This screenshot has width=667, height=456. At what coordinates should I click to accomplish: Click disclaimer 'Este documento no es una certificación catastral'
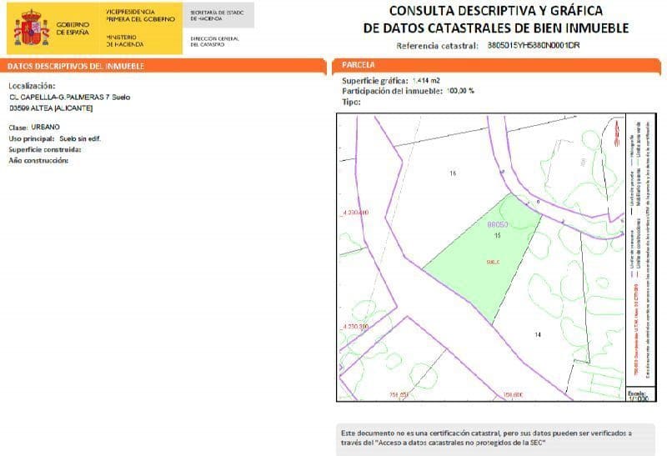(x=420, y=433)
